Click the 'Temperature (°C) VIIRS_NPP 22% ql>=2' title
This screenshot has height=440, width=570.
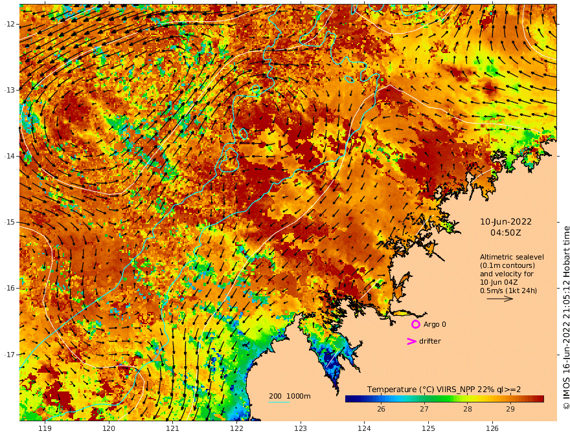click(x=444, y=390)
